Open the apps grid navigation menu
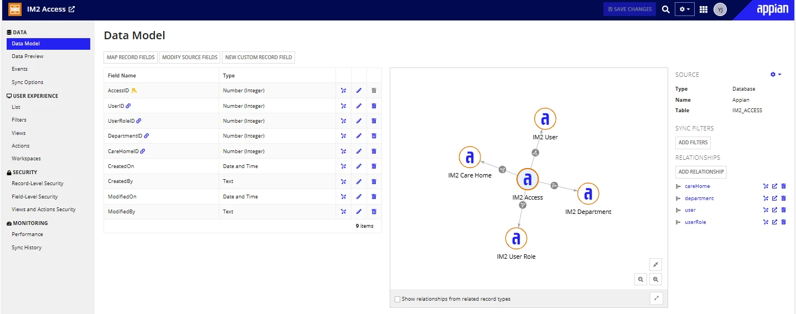 704,9
